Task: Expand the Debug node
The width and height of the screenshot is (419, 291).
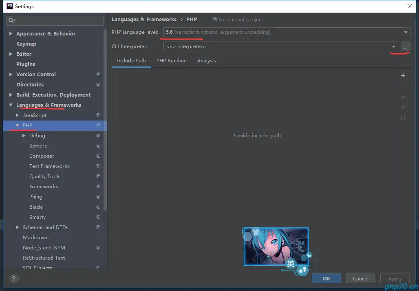Action: pos(24,135)
